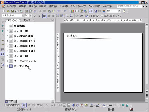Image resolution: width=149 pixels, height=112 pixels.
Task: Open the 挿入 menu
Action: click(42, 6)
